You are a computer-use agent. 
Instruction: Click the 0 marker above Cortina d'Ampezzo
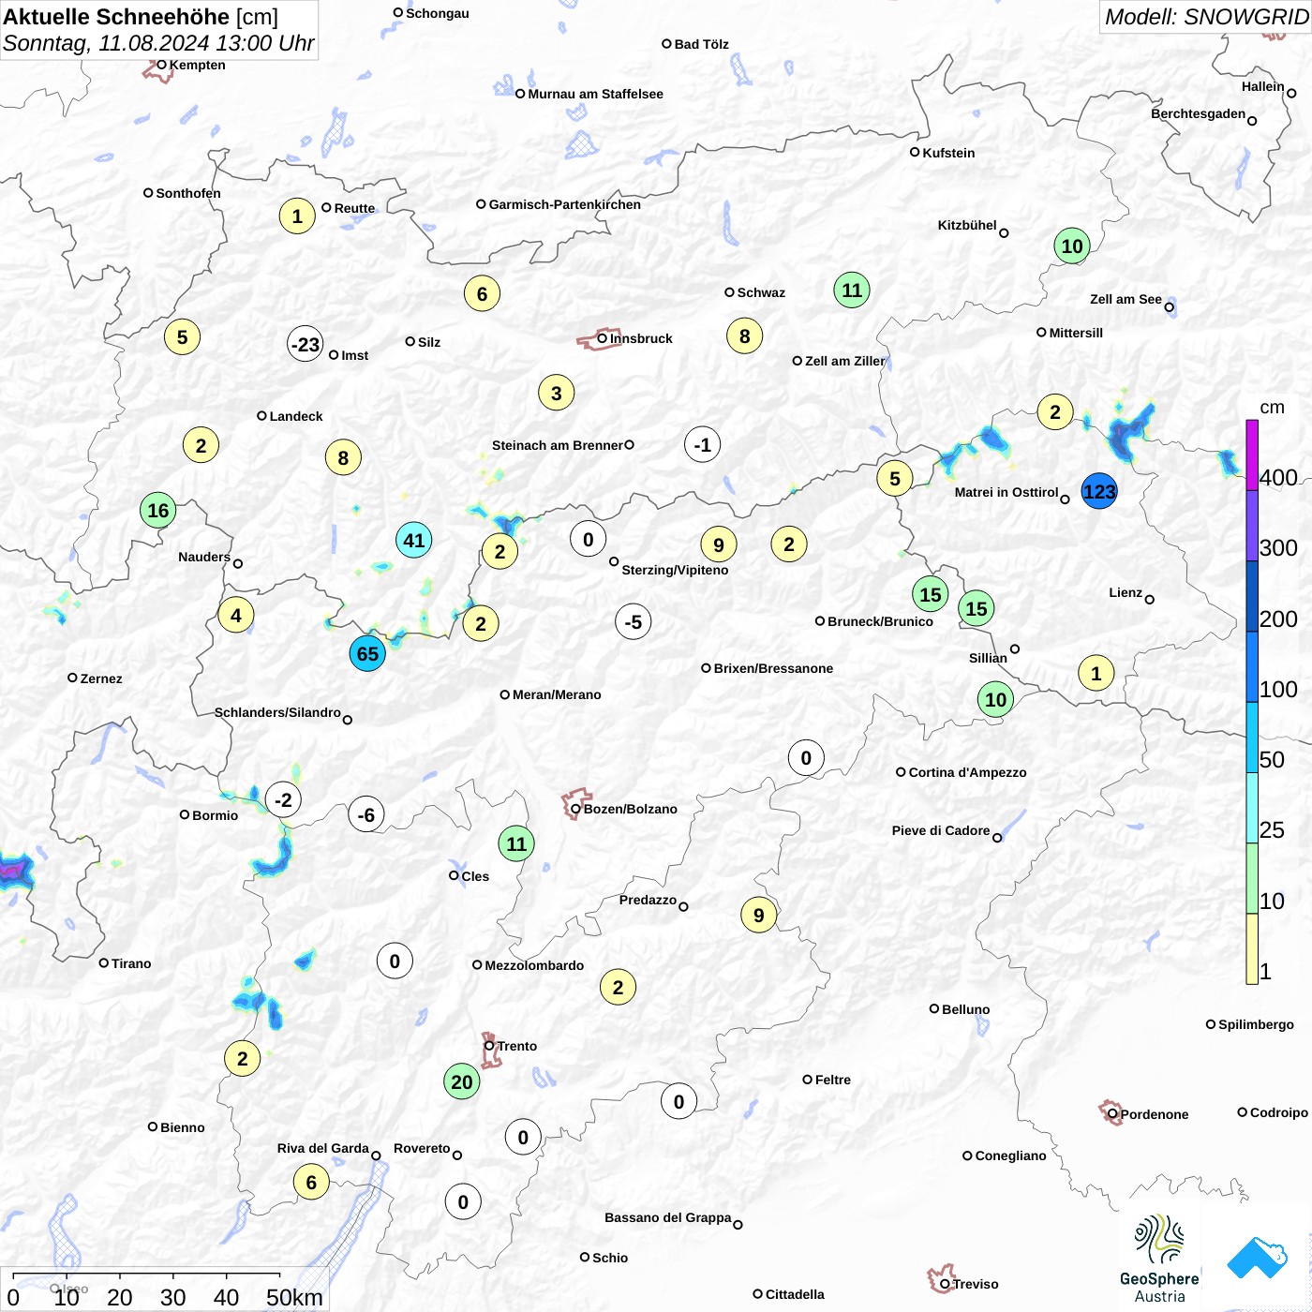pyautogui.click(x=806, y=758)
